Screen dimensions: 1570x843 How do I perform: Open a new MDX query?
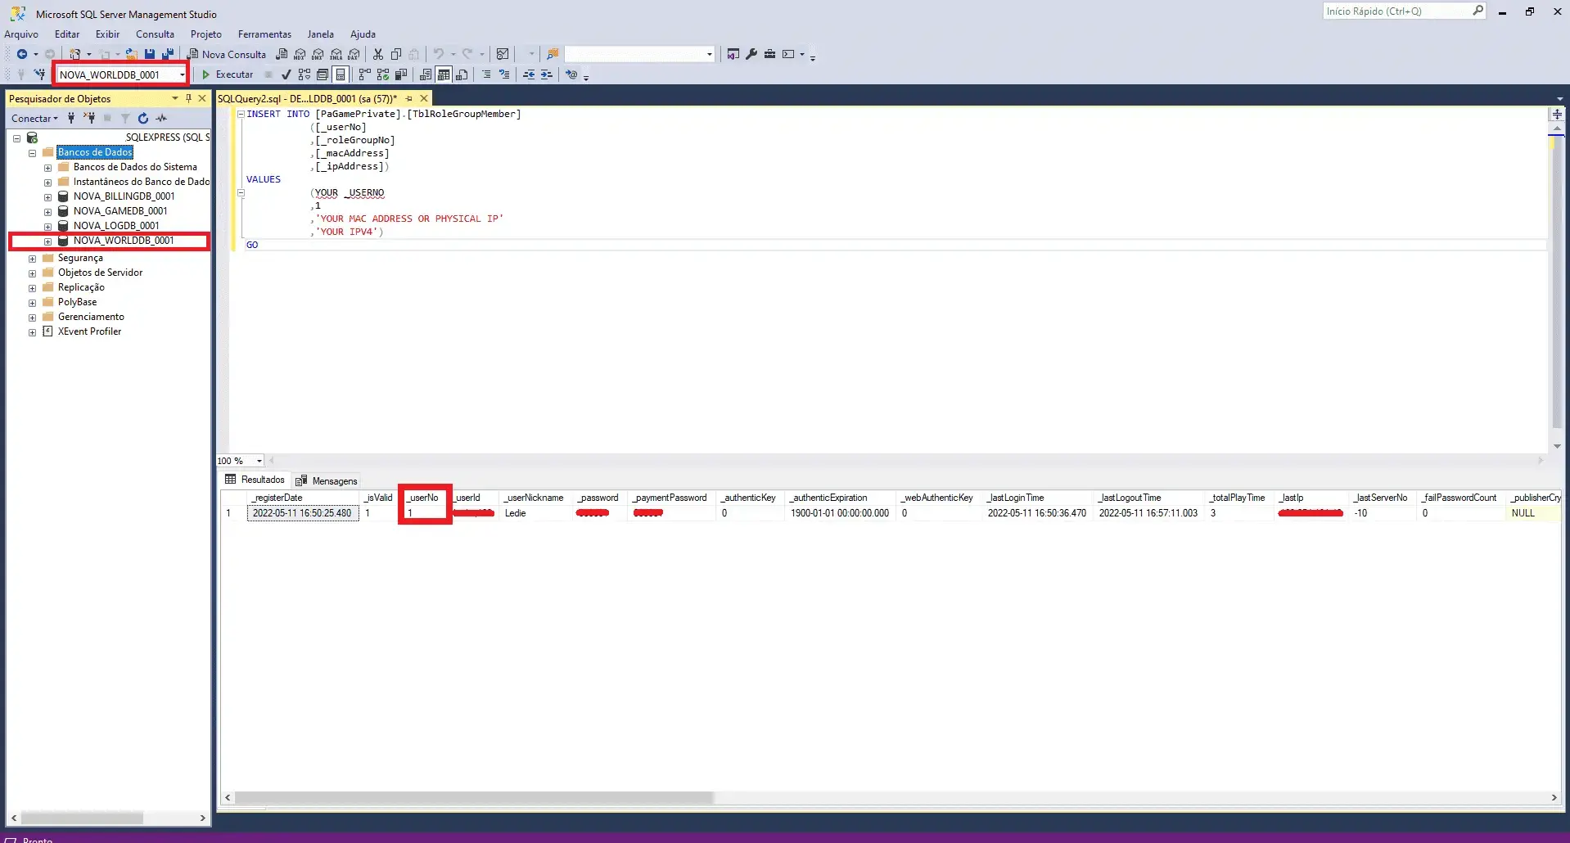click(300, 55)
